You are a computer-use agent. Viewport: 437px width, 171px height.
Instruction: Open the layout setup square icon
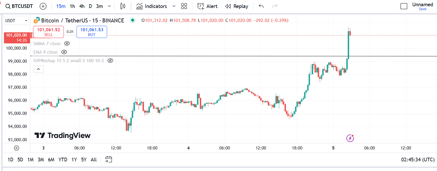coord(404,6)
